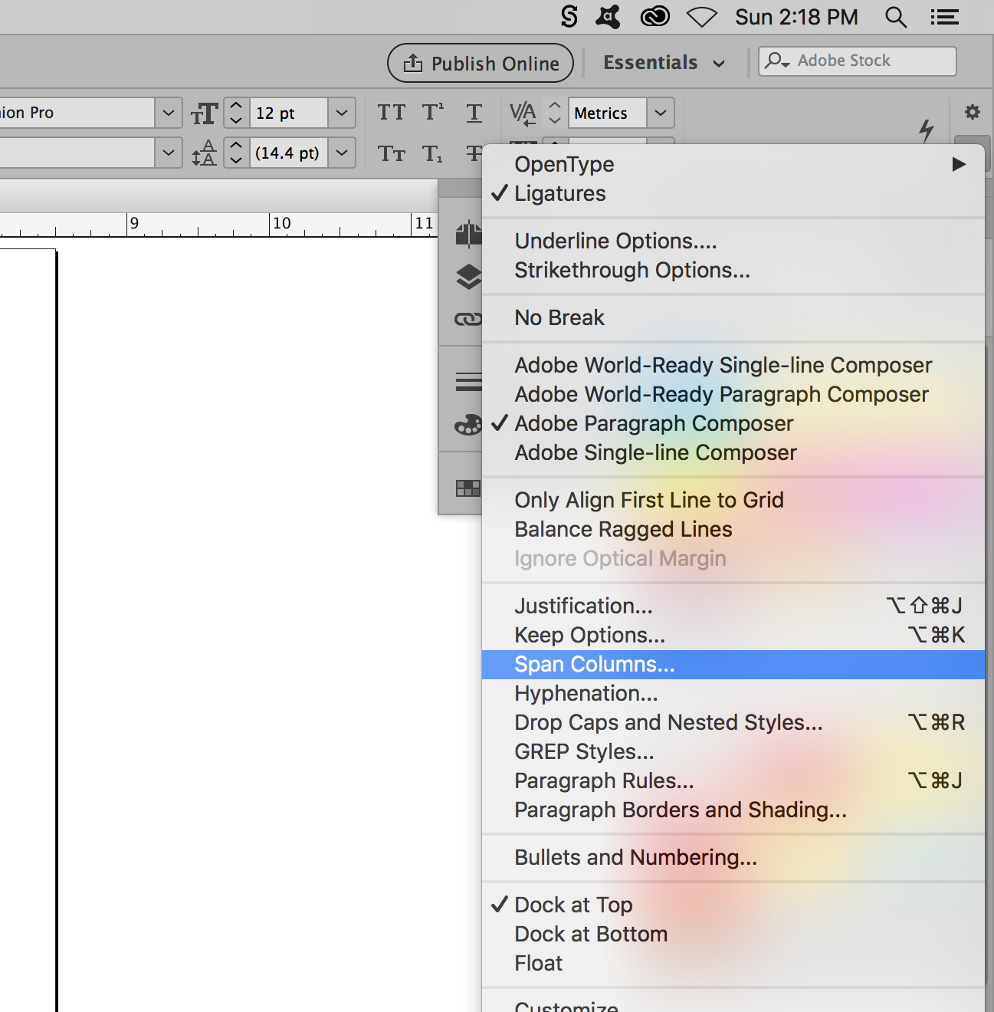Click the Adobe Stock search field

(x=858, y=61)
